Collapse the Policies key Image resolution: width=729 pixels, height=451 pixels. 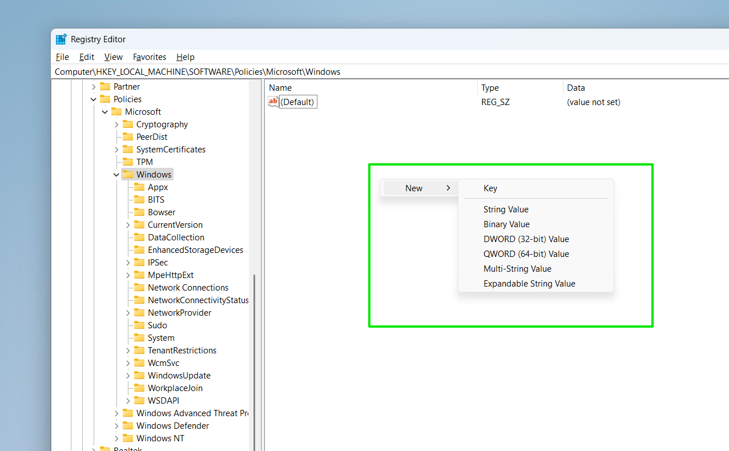[94, 99]
